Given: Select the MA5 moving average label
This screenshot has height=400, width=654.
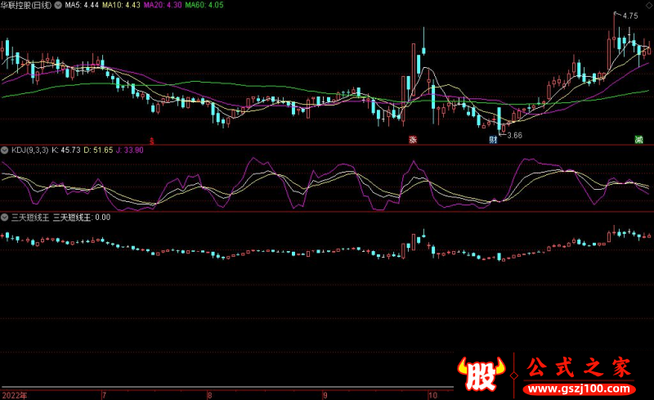Looking at the screenshot, I should pos(82,5).
